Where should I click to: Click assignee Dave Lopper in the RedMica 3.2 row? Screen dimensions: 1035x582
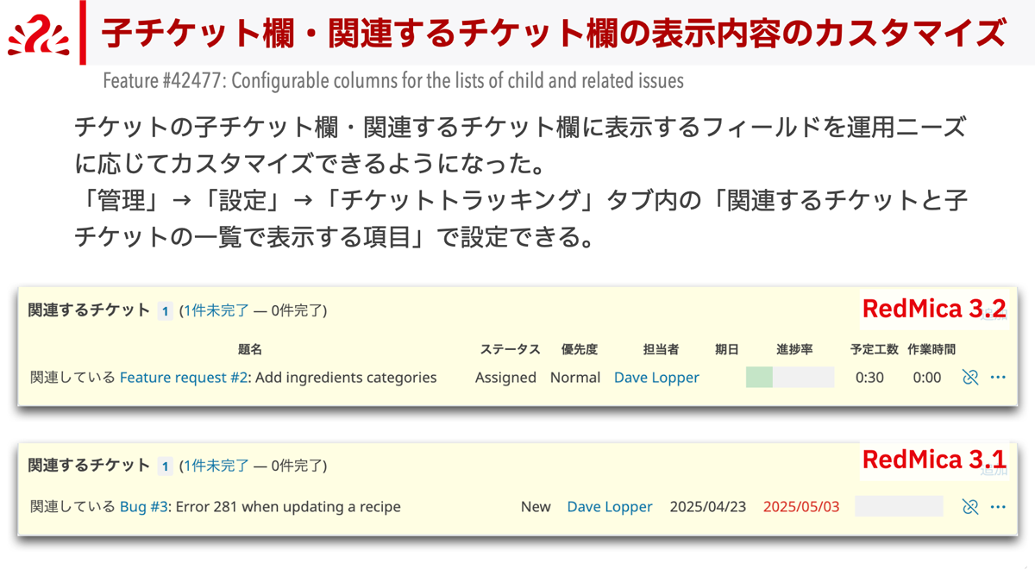click(656, 377)
